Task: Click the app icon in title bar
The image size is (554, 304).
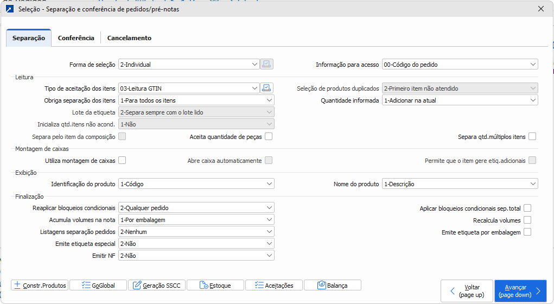Action: point(9,9)
